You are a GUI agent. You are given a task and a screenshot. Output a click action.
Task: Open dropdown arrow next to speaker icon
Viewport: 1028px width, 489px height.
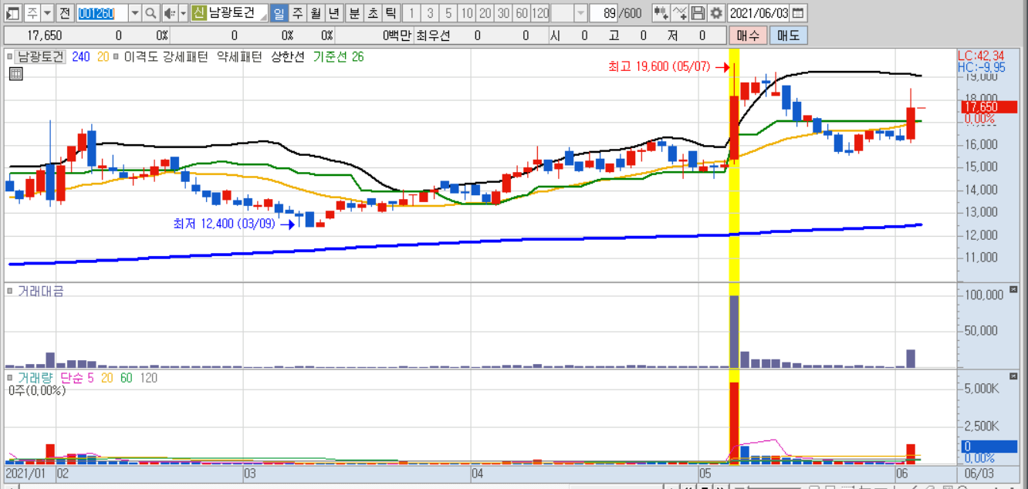pos(184,13)
